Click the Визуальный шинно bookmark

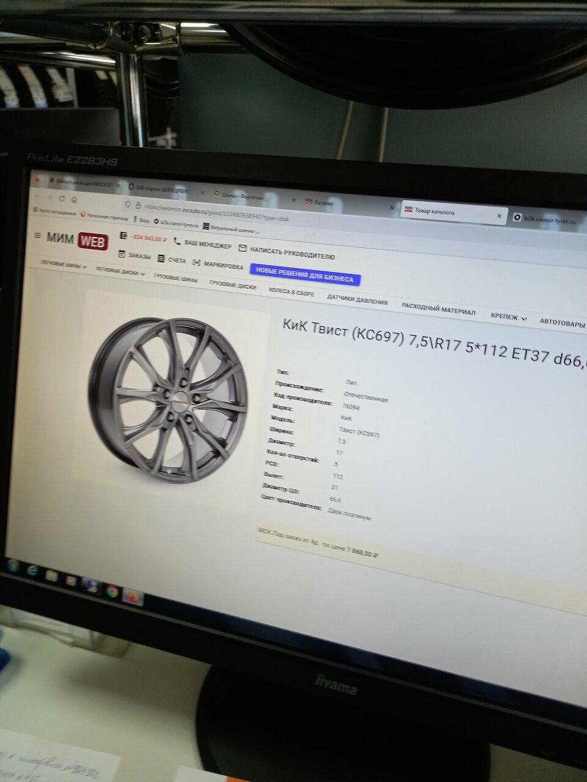coord(231,229)
